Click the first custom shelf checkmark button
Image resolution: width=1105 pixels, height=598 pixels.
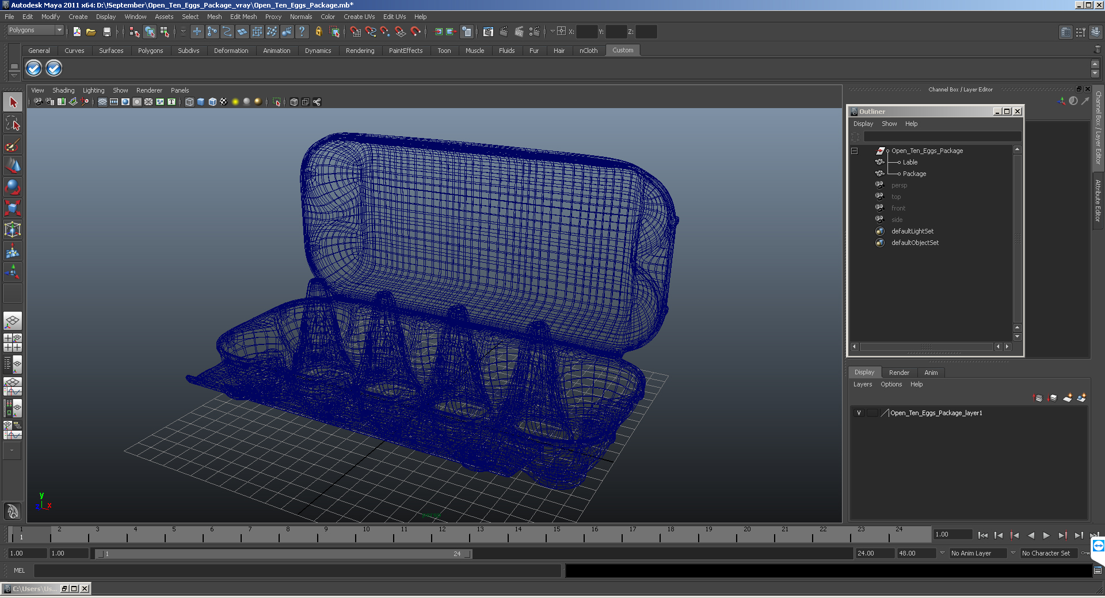click(x=34, y=68)
